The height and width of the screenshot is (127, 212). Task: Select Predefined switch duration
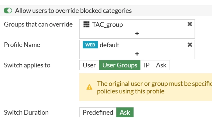coord(98,112)
